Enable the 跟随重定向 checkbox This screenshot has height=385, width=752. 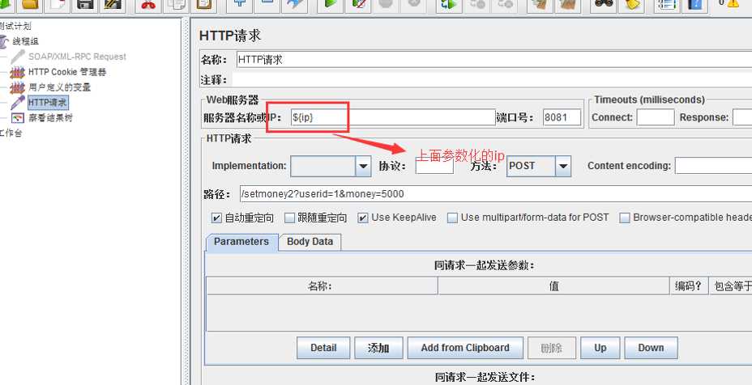pyautogui.click(x=289, y=218)
